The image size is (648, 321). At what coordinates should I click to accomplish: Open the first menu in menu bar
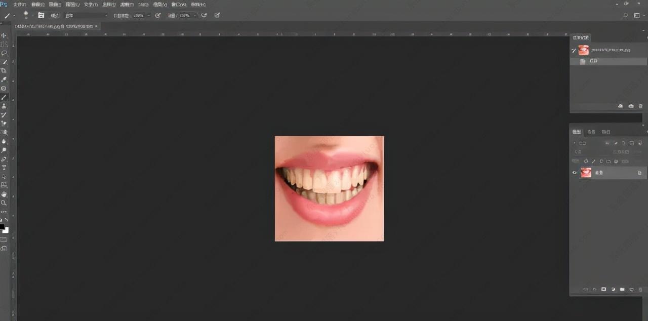[x=20, y=5]
